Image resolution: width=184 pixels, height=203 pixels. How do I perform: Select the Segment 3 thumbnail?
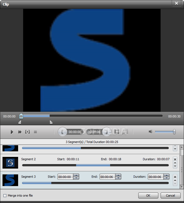click(10, 180)
